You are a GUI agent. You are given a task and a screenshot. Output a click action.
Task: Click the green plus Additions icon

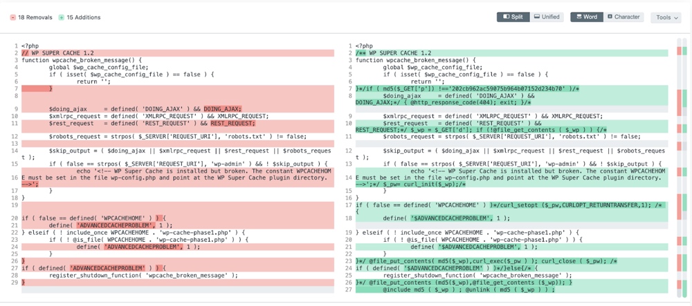click(x=62, y=17)
